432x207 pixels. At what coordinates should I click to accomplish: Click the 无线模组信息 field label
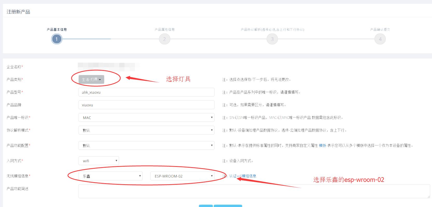18,176
